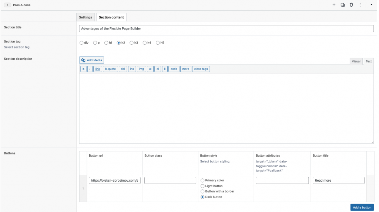Open the three-dot more options menu
Screen dimensions: 379x212
pyautogui.click(x=360, y=5)
